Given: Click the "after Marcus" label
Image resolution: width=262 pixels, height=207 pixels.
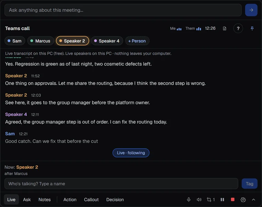Looking at the screenshot, I should click(16, 174).
